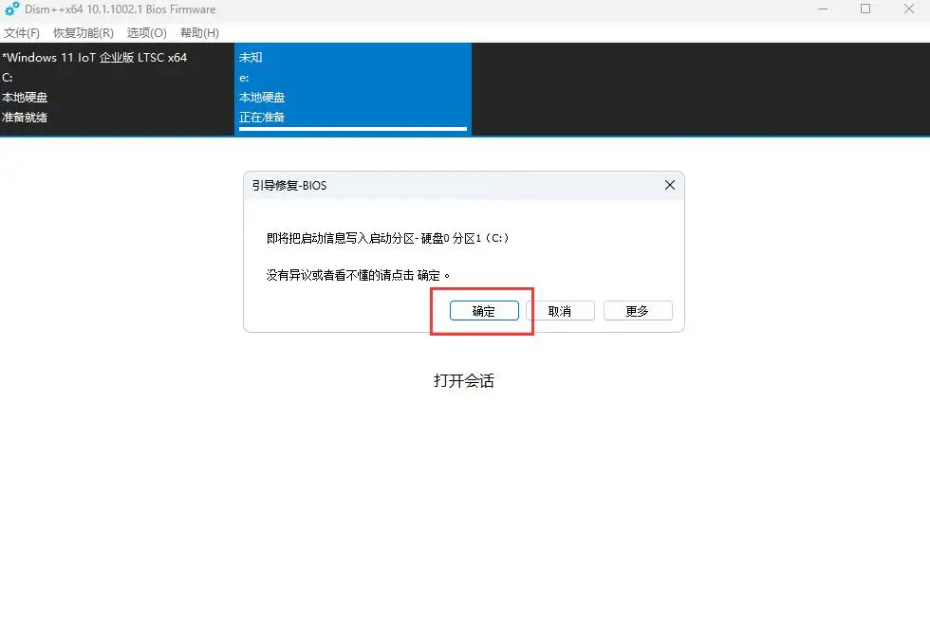Open the 选项(O) options menu

tap(145, 31)
